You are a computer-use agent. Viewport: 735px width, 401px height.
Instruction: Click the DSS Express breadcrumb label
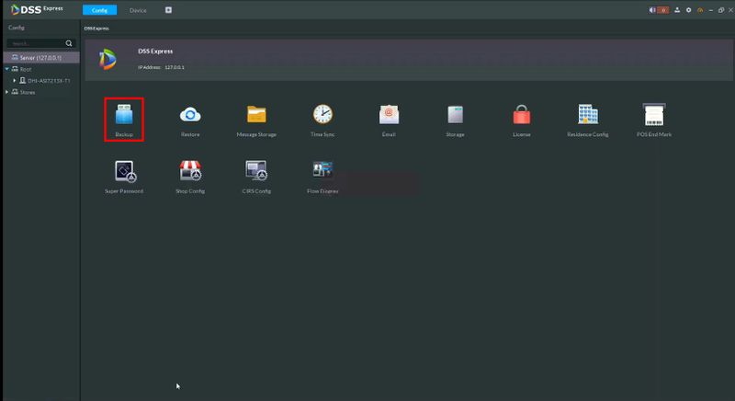[x=96, y=29]
